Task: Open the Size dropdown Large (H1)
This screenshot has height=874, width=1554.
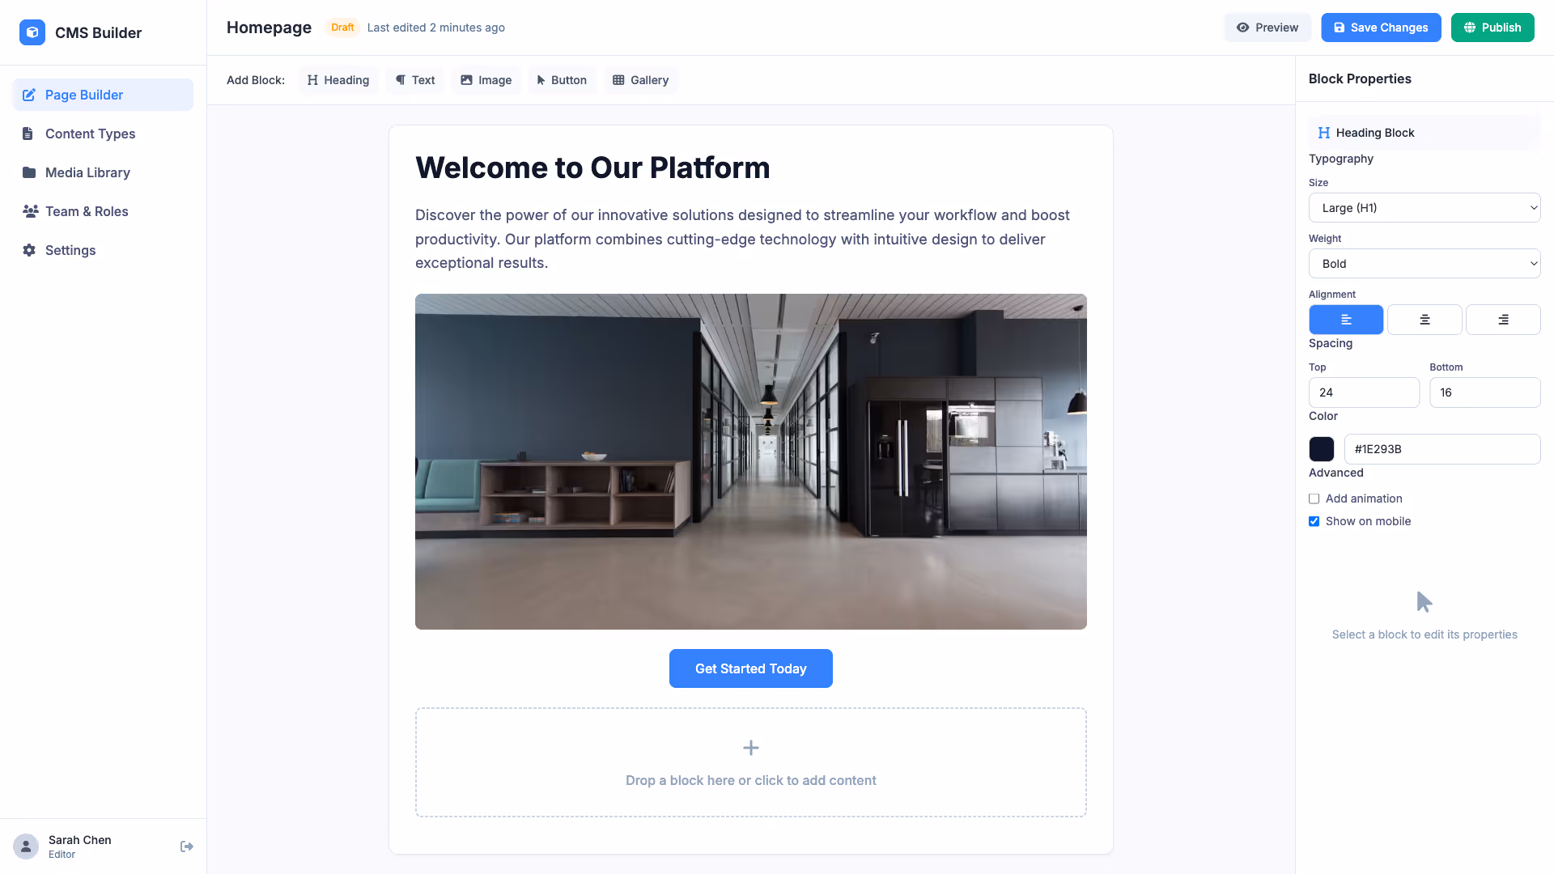Action: point(1424,208)
